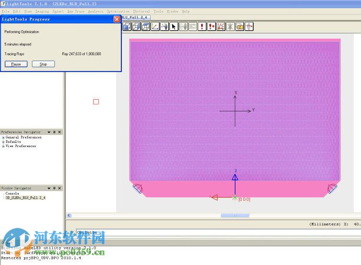Open the Insert menu
Screen dimensions: 361x265
(x=58, y=11)
